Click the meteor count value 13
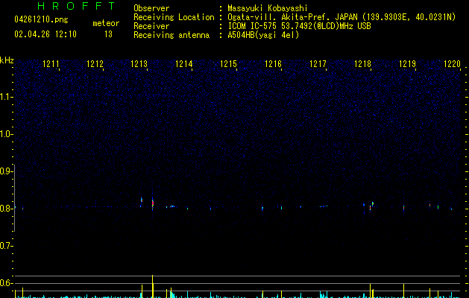Screen dimensions: 469x298 (108, 34)
